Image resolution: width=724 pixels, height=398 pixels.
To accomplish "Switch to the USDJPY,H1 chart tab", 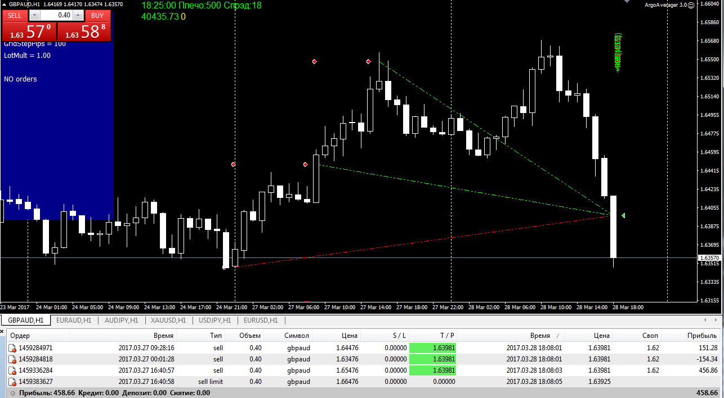I will tap(214, 320).
